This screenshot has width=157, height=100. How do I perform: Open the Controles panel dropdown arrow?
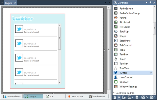pos(146,3)
